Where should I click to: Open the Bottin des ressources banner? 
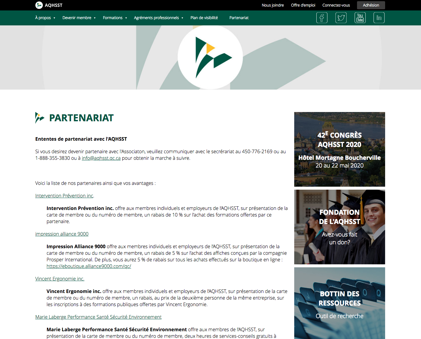coord(340,303)
